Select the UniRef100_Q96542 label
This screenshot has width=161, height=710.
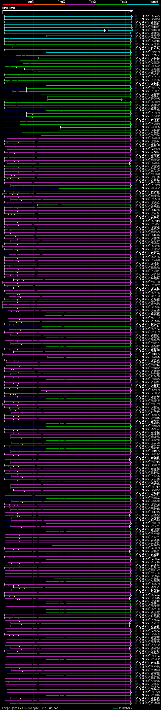click(147, 349)
